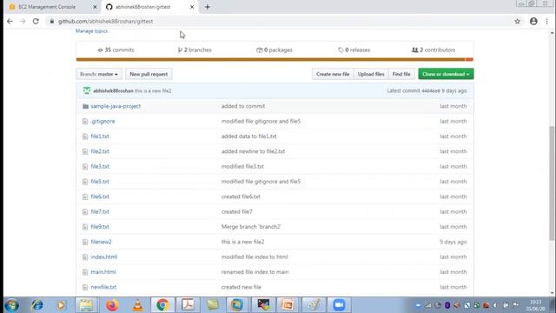Image resolution: width=556 pixels, height=313 pixels.
Task: Click the file icon beside file6.txt
Action: pyautogui.click(x=85, y=196)
